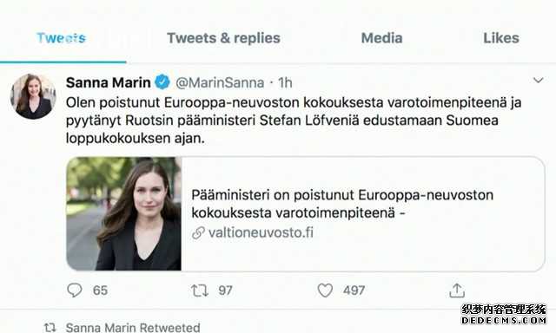Click the tweet text starting with 'Olen poistunut'
556x333 pixels.
[x=294, y=121]
